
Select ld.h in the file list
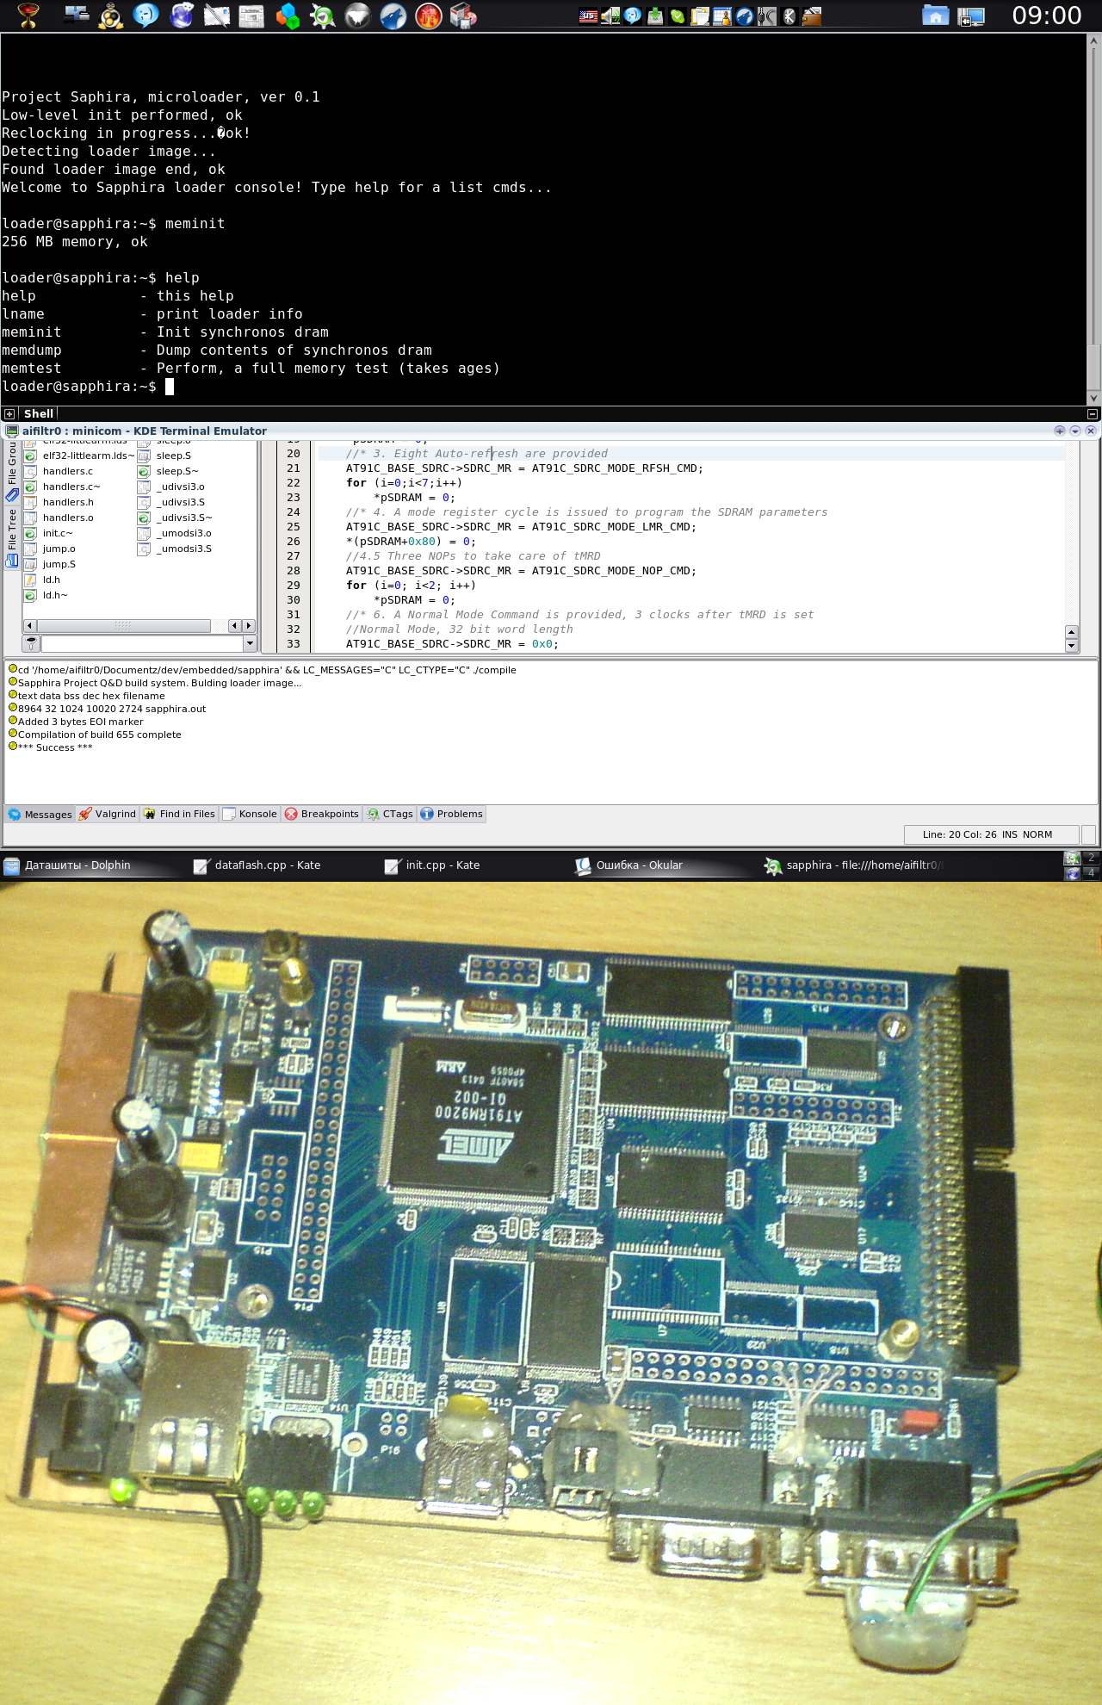[52, 580]
